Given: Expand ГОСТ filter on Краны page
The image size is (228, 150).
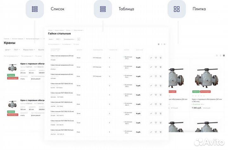Looking at the screenshot, I should pos(16,50).
